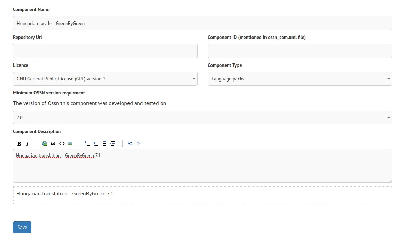
Task: Click the heading block format icon
Action: 105,144
